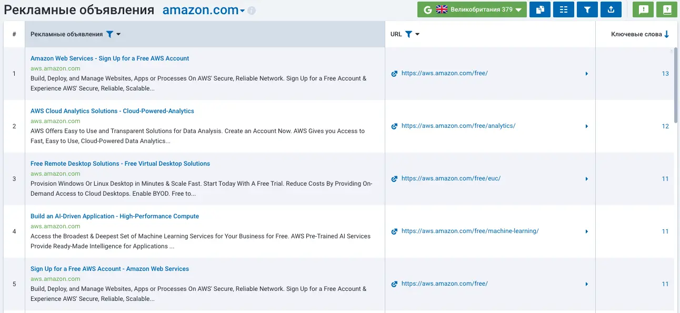680x313 pixels.
Task: Click the external link icon beside aws.amazon.com/free/
Action: pyautogui.click(x=394, y=73)
